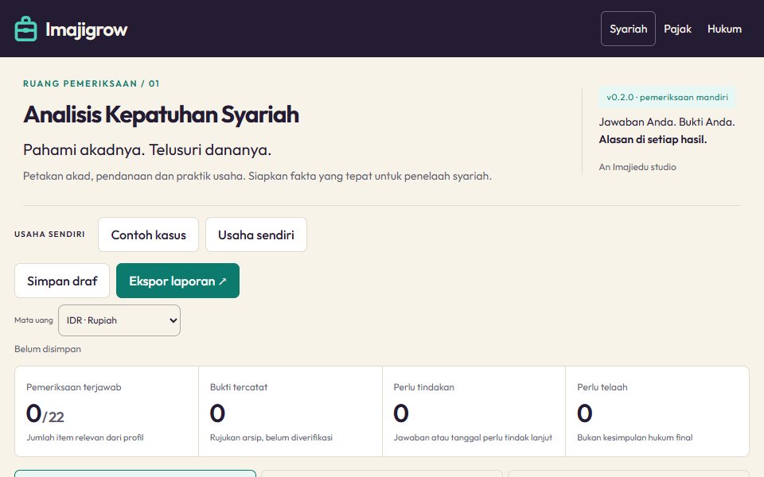764x477 pixels.
Task: Click the Bukti tercatat stat card
Action: tap(290, 411)
